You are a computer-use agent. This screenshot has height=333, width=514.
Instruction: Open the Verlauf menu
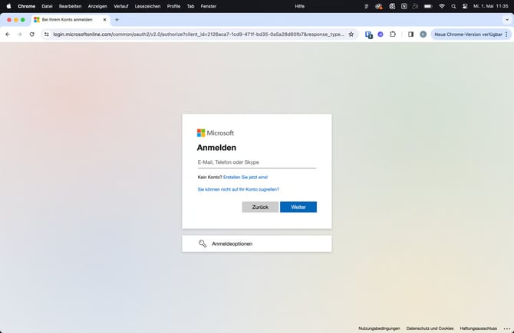(x=121, y=6)
